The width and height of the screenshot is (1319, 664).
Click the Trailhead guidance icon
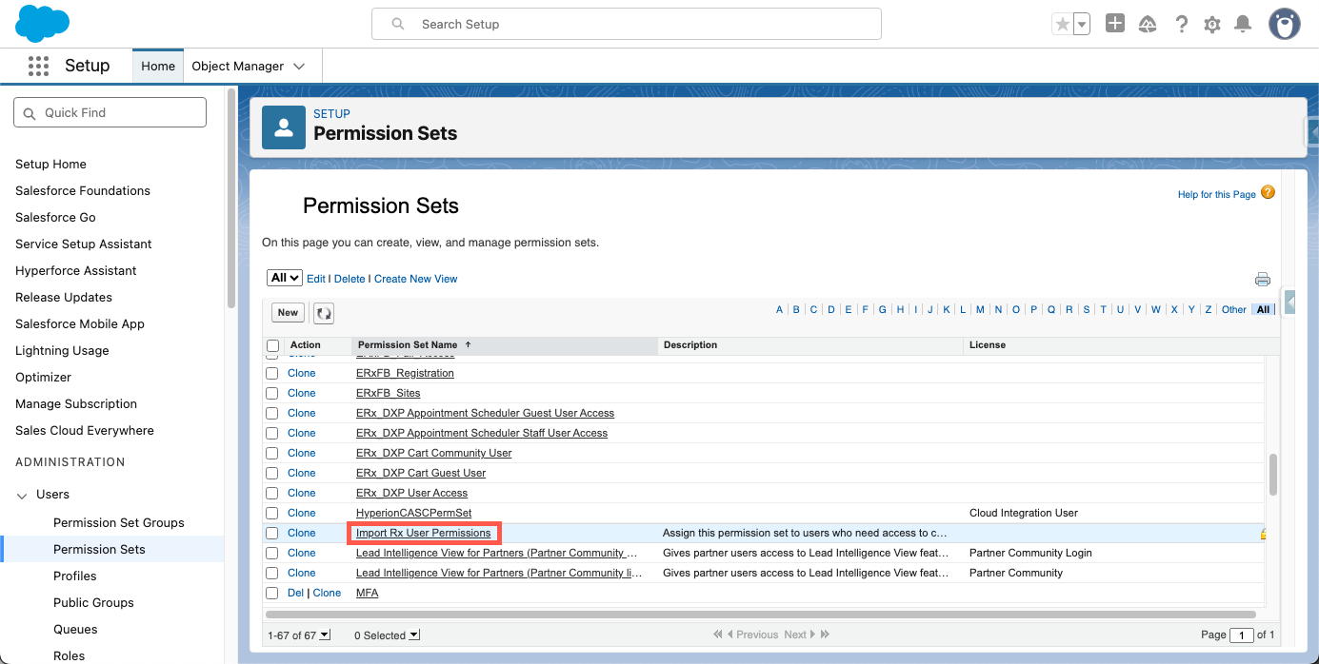click(x=1148, y=25)
